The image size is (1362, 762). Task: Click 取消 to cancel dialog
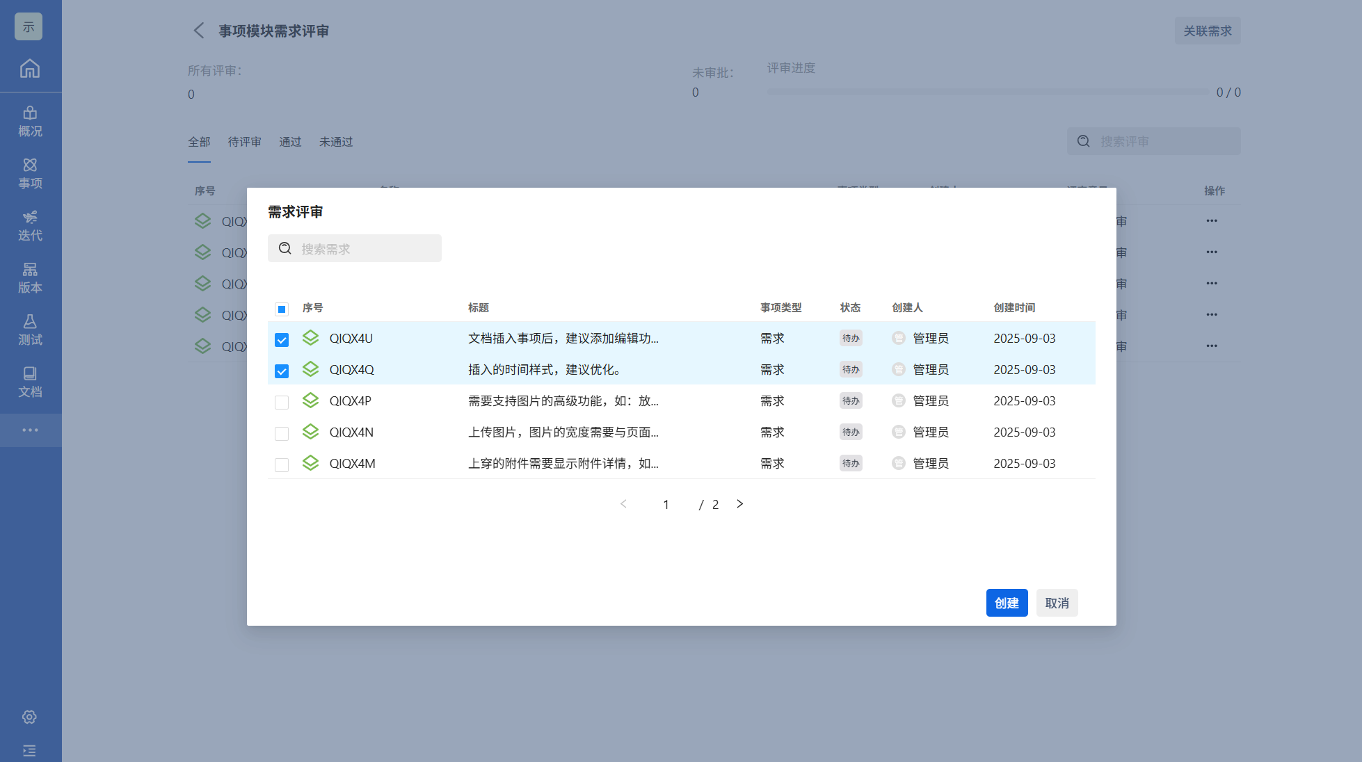[x=1056, y=603]
